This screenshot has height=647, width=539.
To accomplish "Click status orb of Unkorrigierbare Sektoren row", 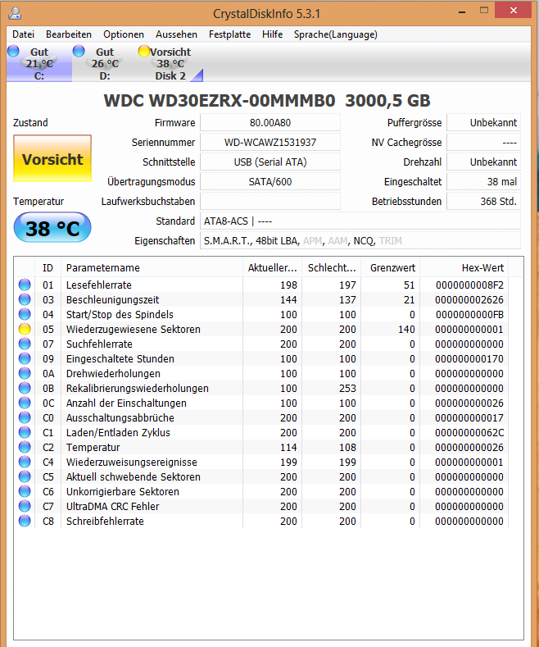I will click(x=25, y=491).
